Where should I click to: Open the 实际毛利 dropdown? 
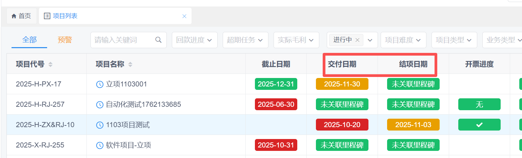[296, 40]
